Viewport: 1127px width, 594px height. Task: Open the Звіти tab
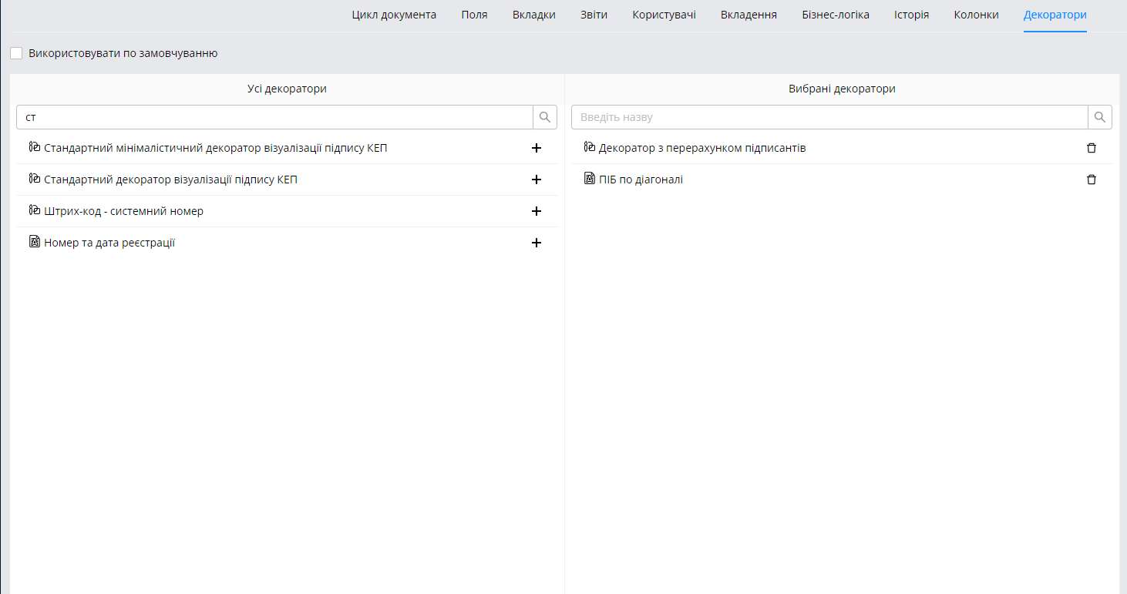[594, 15]
